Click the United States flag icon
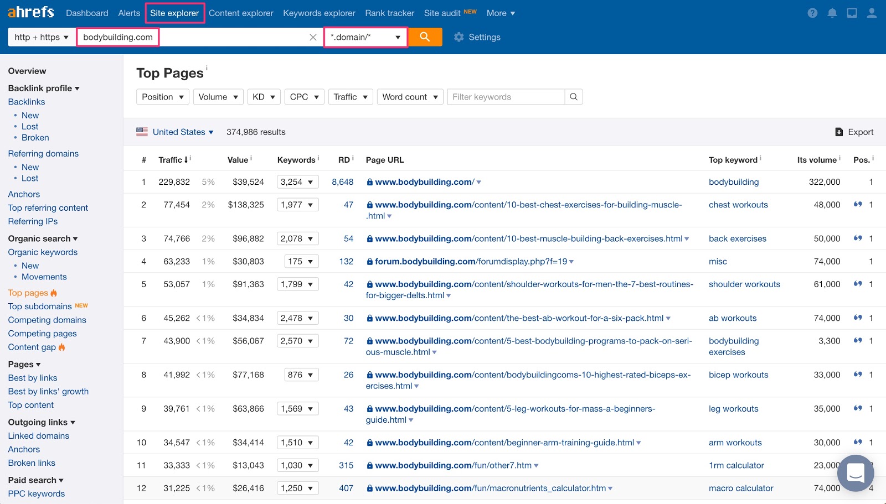 pos(142,132)
